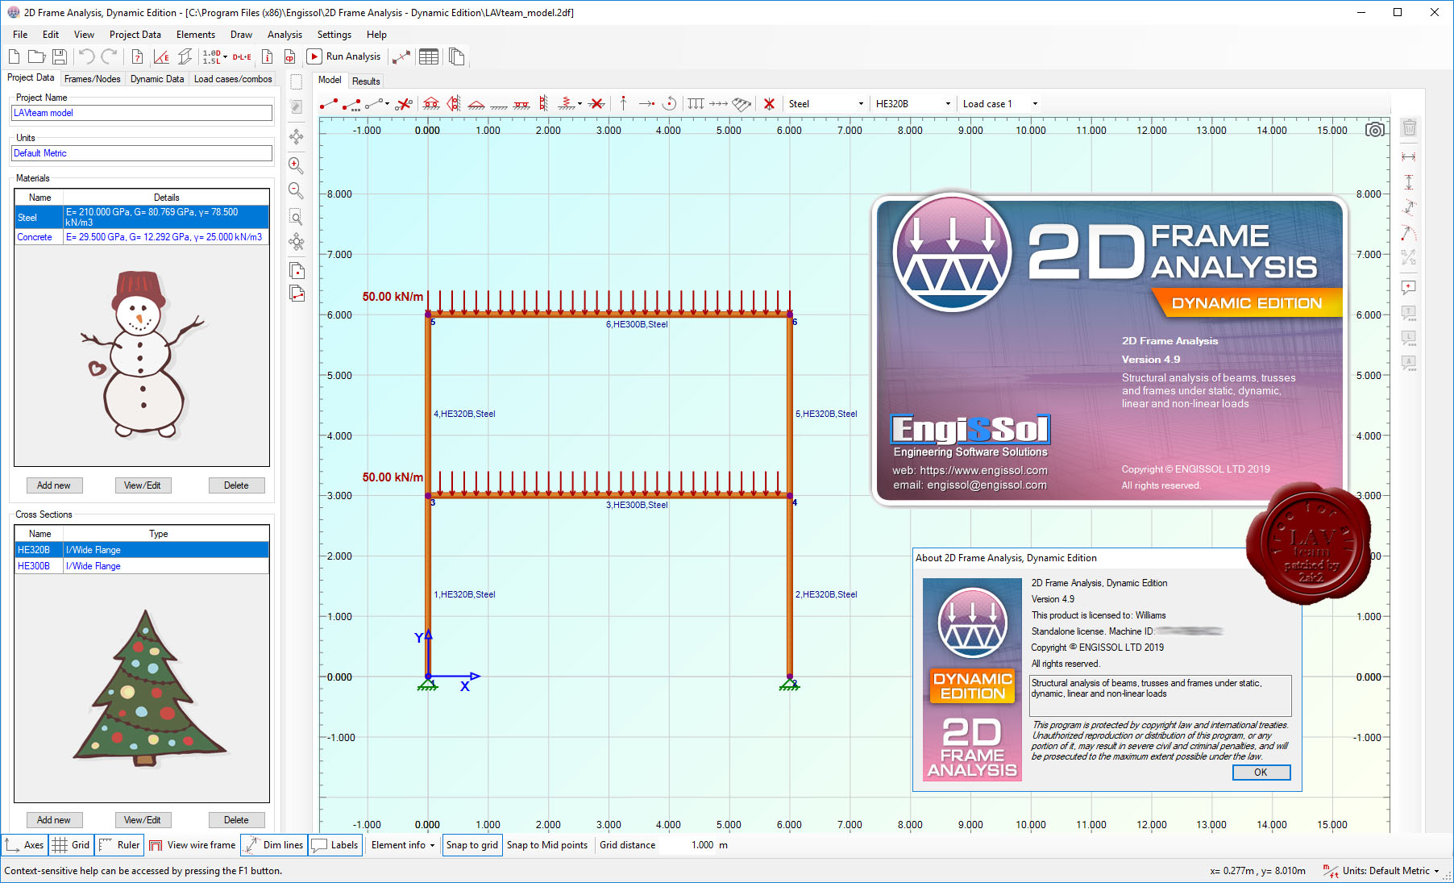Select the HE300B cross section row
Screen dimensions: 1454x883
pyautogui.click(x=142, y=566)
